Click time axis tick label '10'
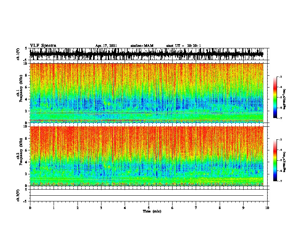The width and height of the screenshot is (301, 233). (267, 208)
